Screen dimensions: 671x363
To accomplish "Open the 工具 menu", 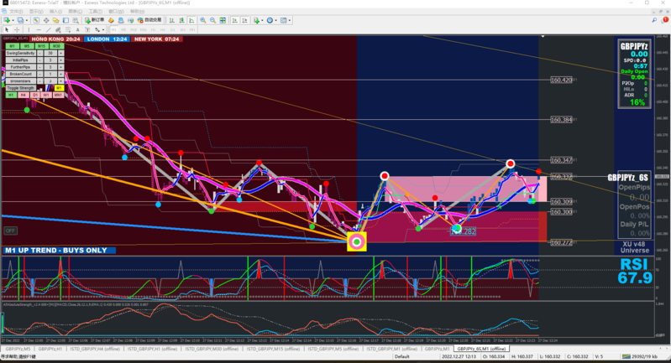I will click(95, 12).
